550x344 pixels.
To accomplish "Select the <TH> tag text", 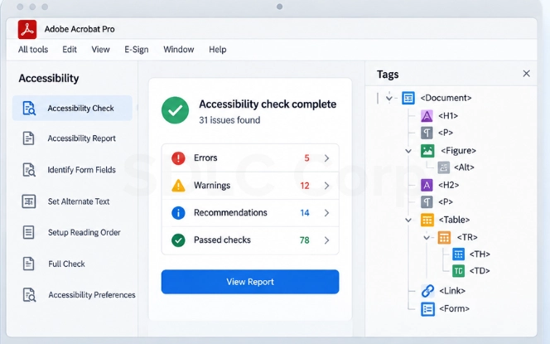I will [x=480, y=254].
